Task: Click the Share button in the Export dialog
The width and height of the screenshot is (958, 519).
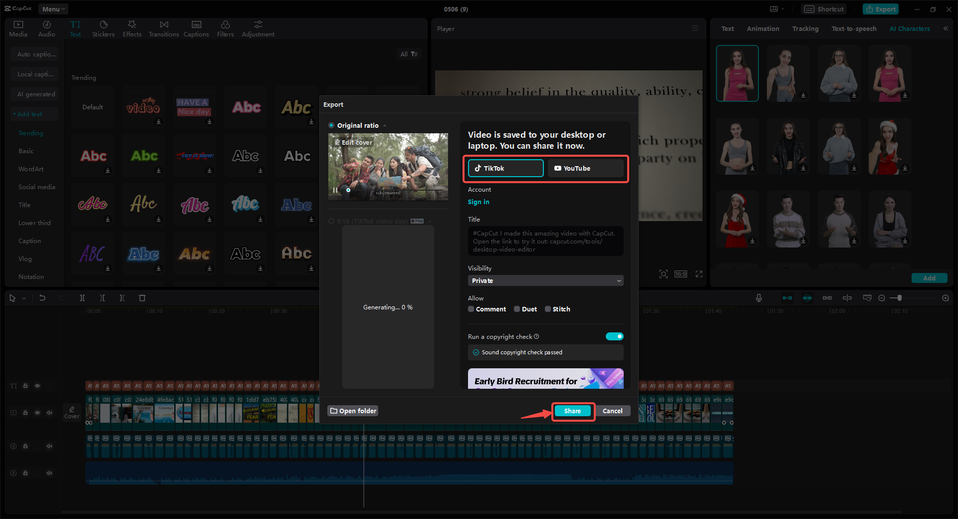Action: [572, 411]
